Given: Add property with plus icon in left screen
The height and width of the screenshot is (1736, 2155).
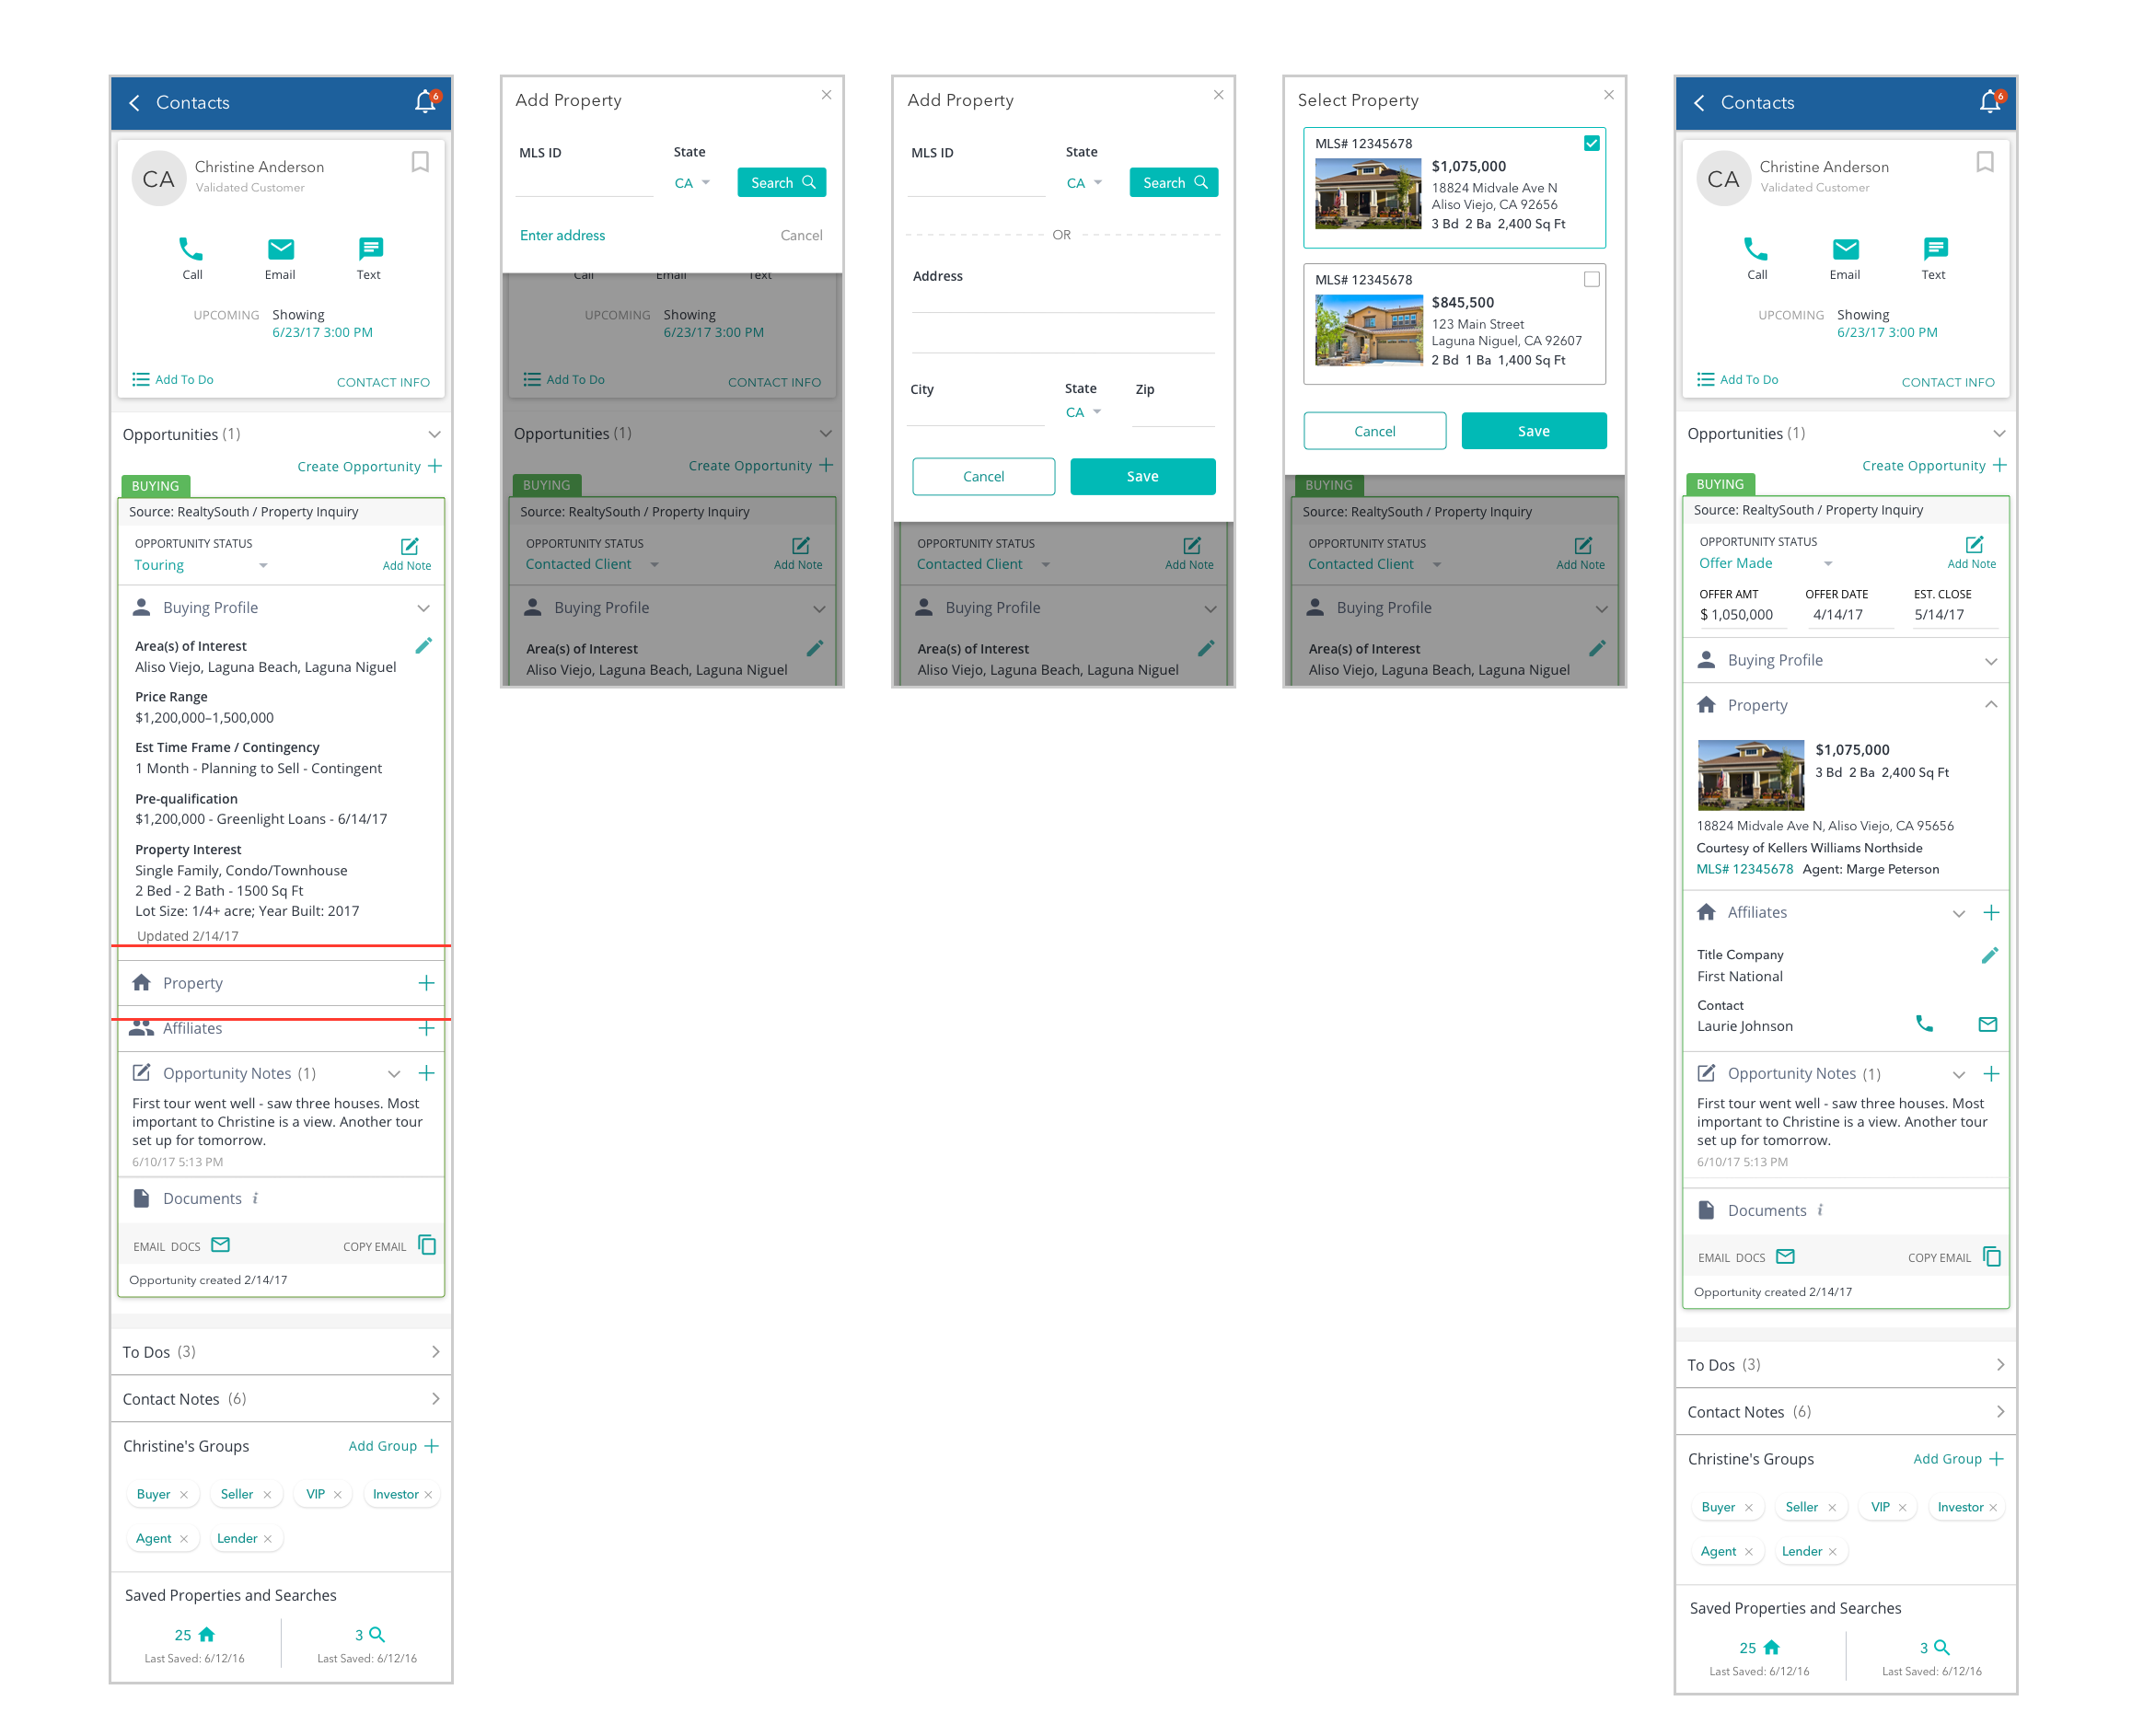Looking at the screenshot, I should 427,983.
